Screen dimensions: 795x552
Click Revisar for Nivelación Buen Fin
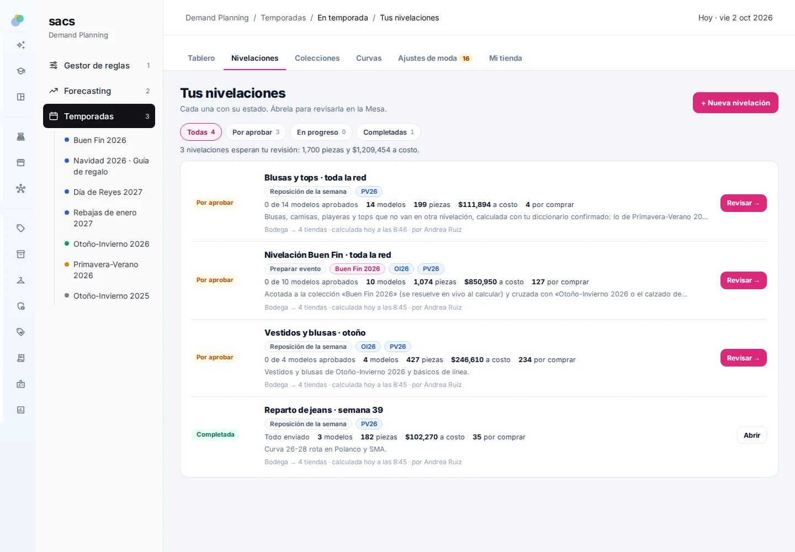point(743,280)
